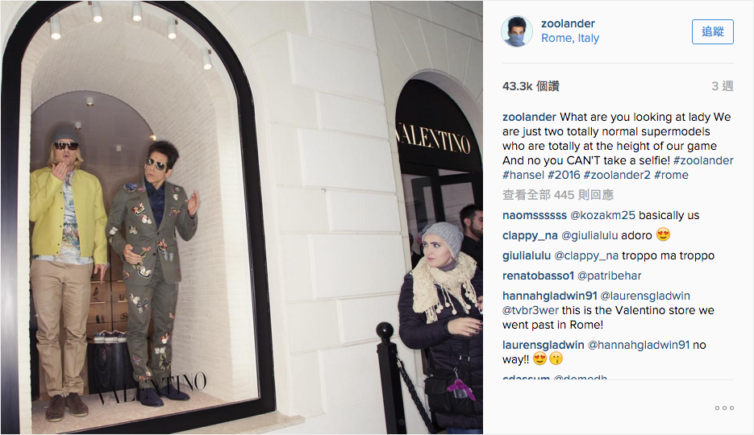754x435 pixels.
Task: Open the #hansel hashtag
Action: [x=523, y=175]
